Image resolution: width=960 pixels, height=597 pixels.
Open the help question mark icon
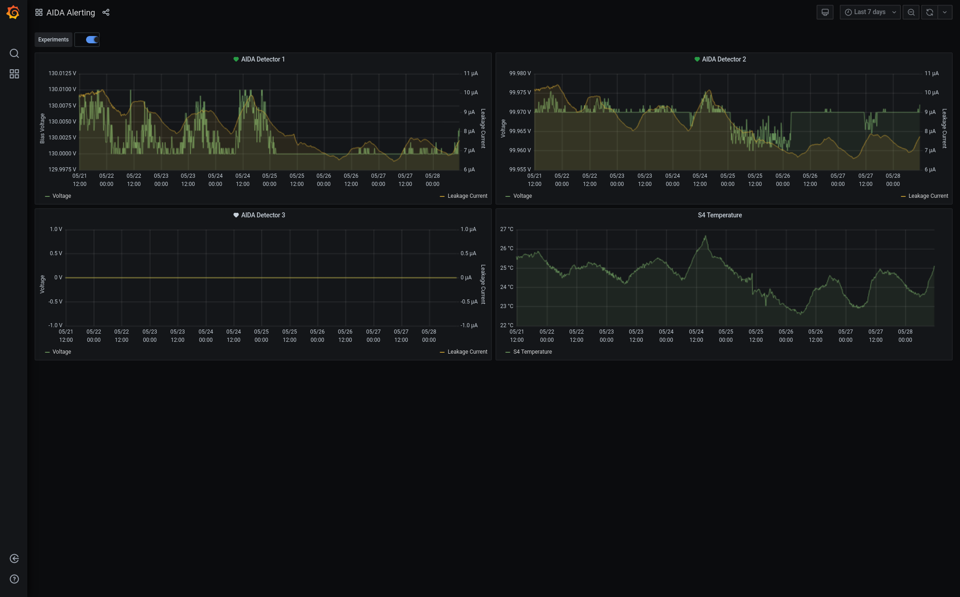click(x=14, y=579)
